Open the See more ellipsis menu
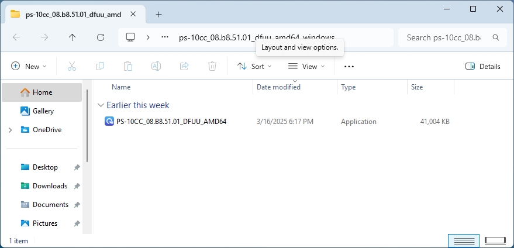 pyautogui.click(x=349, y=67)
